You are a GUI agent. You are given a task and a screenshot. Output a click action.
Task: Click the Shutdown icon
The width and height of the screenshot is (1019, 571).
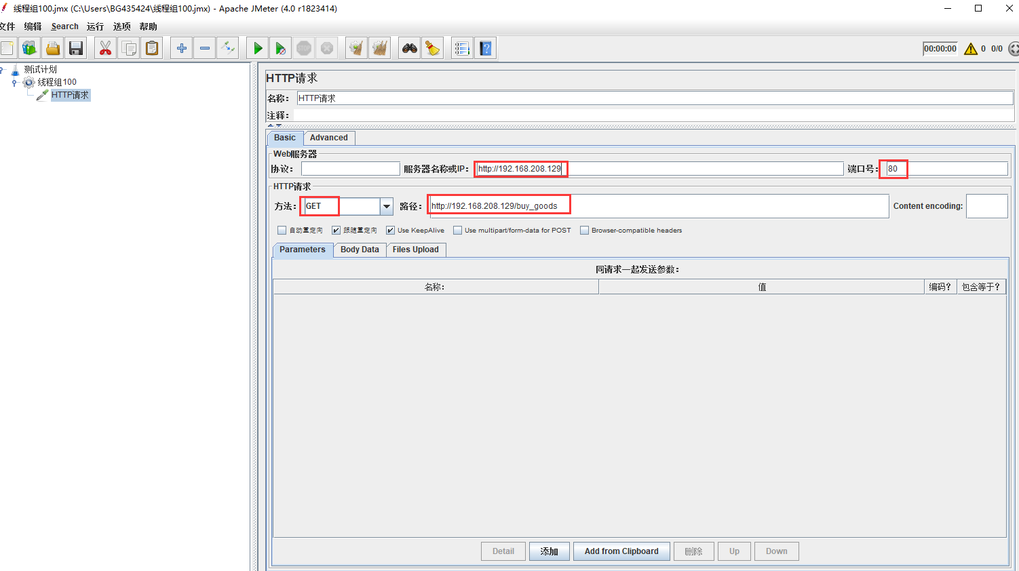[x=327, y=48]
